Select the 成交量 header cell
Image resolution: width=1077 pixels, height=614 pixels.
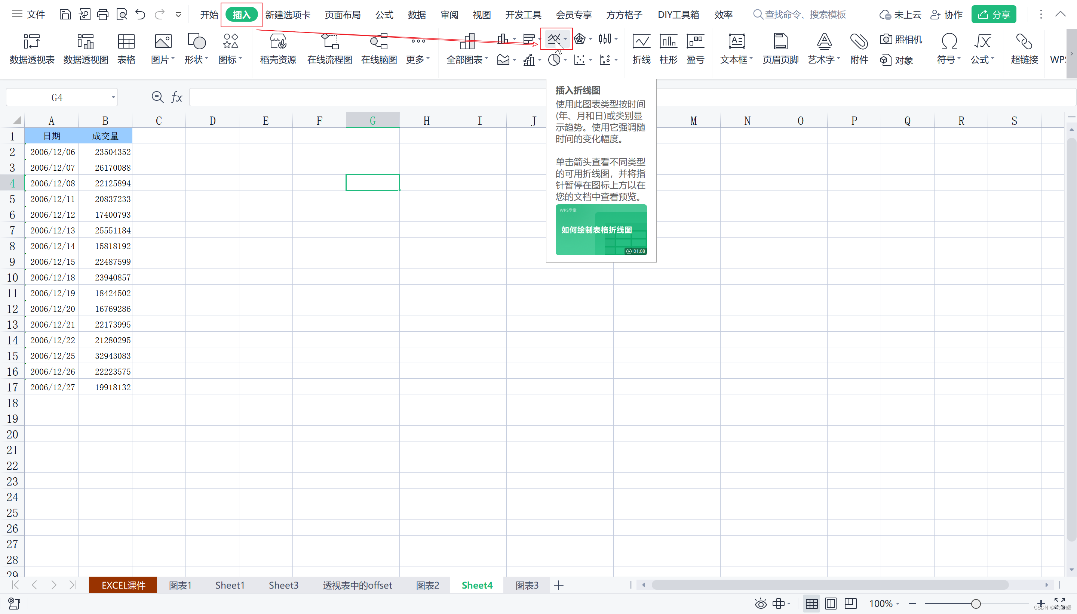point(105,136)
